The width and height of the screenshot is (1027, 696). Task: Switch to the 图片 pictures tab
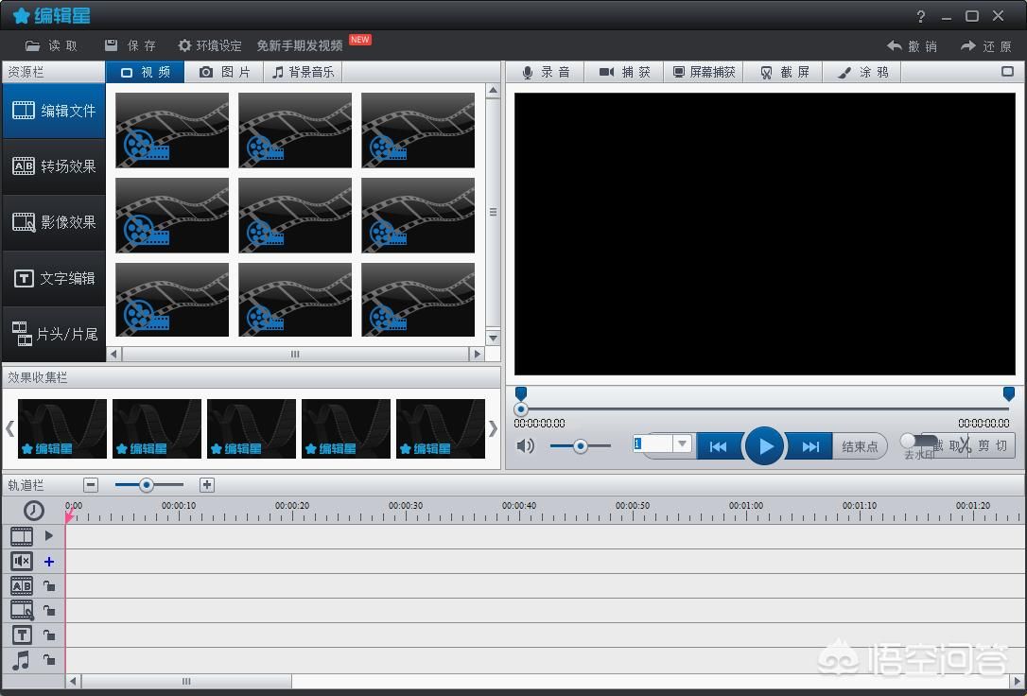(x=225, y=72)
